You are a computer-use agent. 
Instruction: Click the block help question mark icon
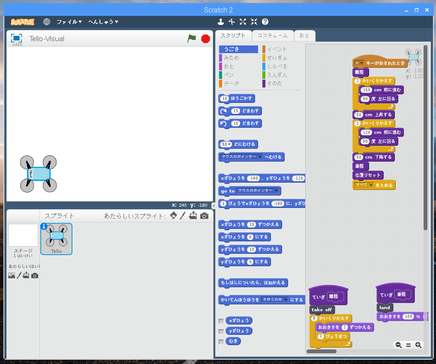(x=265, y=22)
